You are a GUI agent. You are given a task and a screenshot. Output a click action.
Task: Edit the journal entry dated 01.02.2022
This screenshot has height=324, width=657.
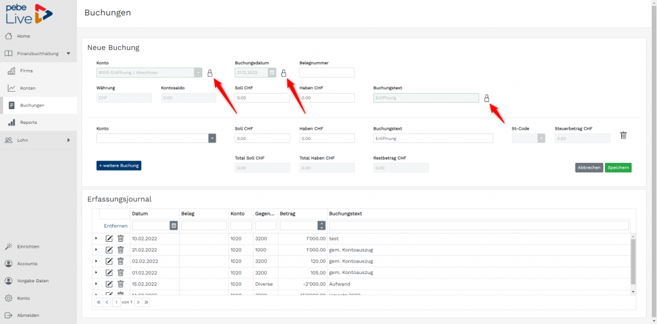[109, 273]
